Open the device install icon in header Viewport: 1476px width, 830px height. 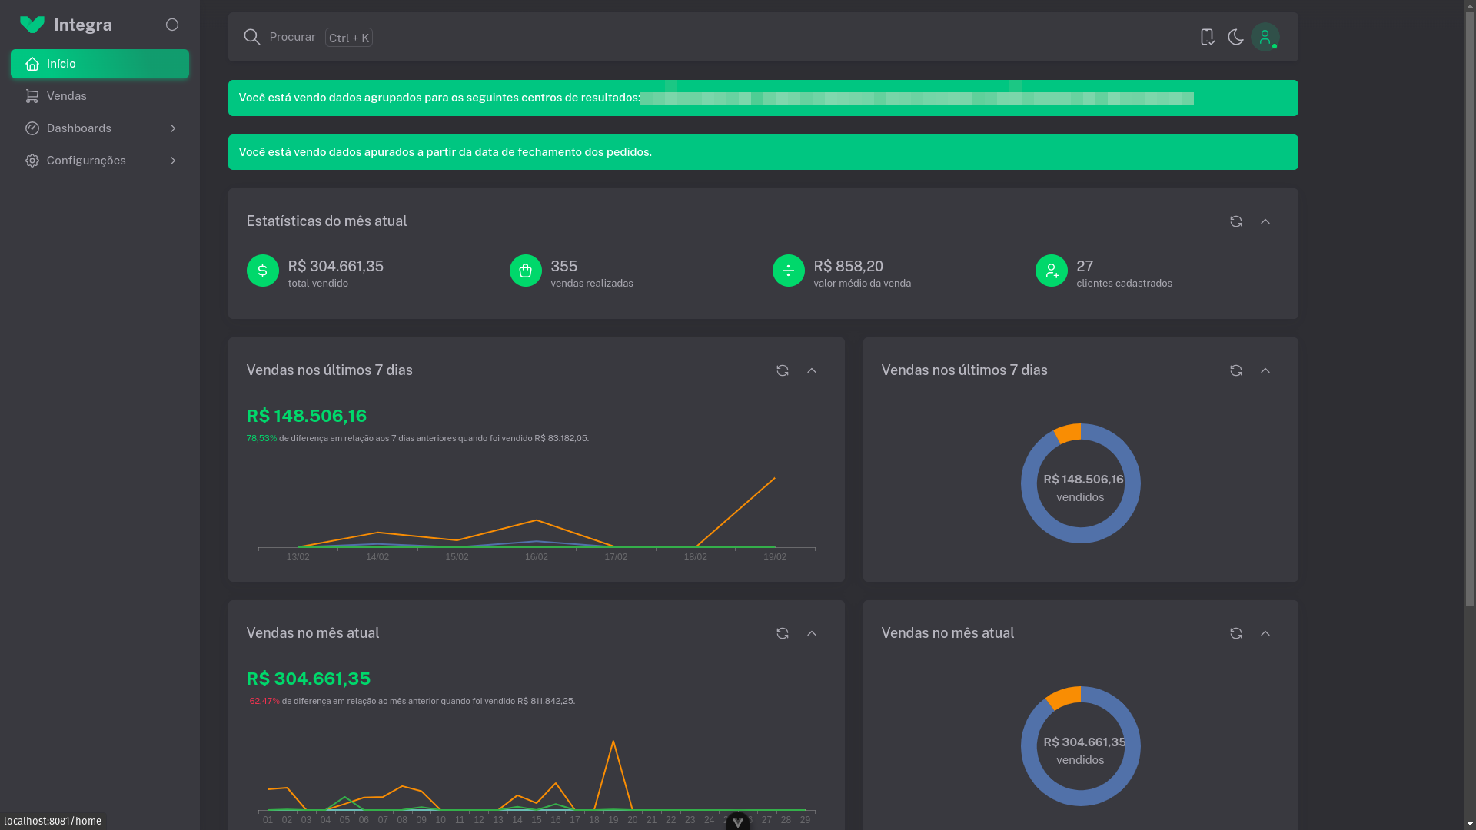(1207, 37)
